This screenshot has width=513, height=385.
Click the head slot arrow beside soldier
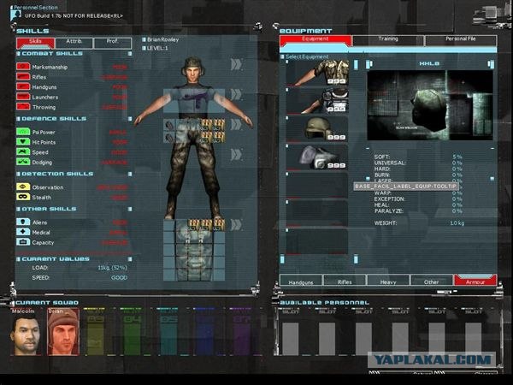(236, 64)
